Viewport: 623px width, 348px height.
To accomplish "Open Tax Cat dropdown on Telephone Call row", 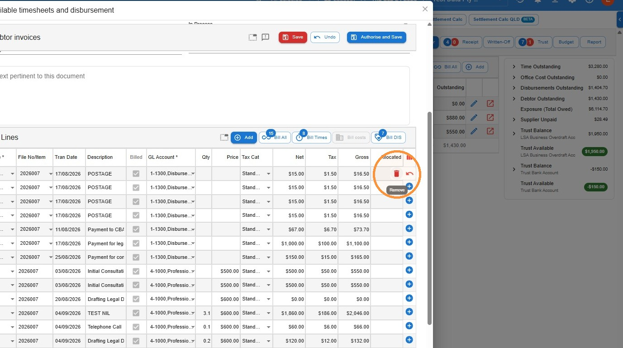I will 268,327.
